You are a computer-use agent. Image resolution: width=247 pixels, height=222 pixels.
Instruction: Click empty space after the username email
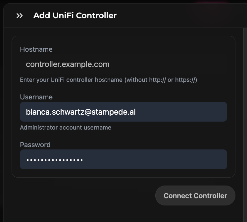pyautogui.click(x=182, y=112)
